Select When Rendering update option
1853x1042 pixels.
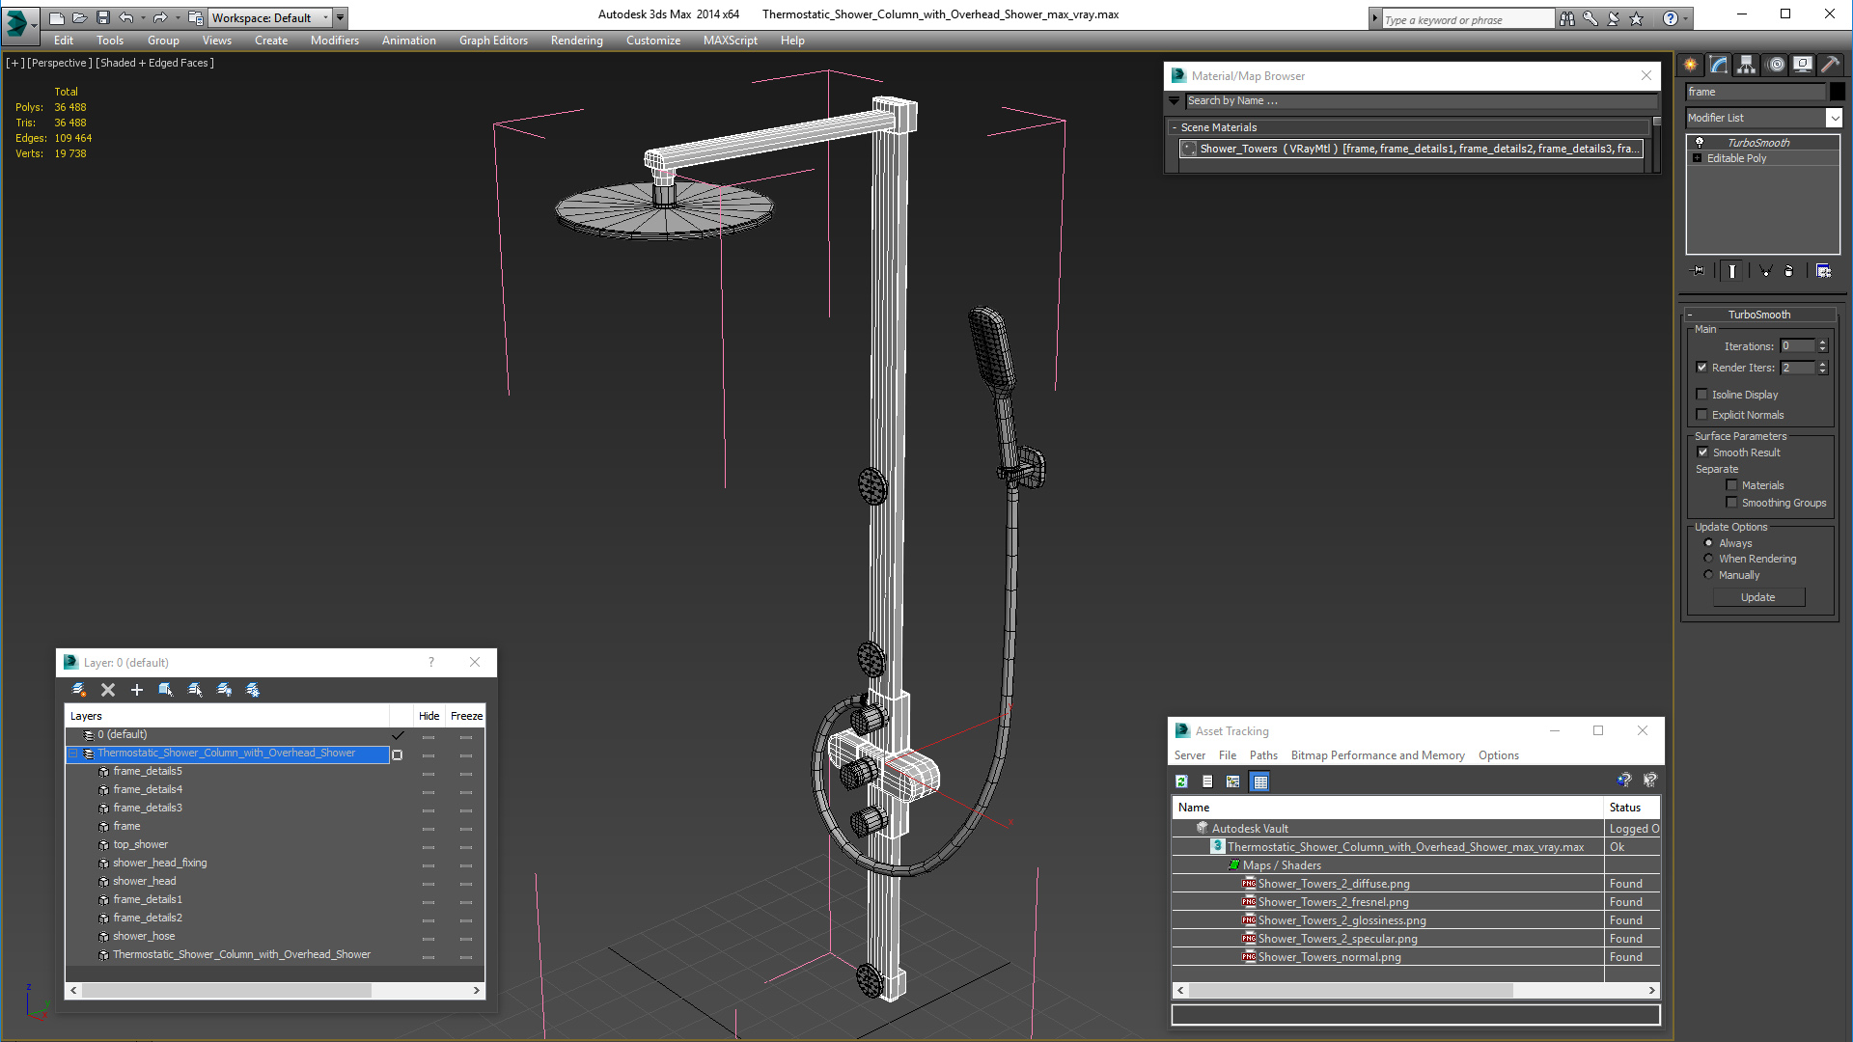tap(1708, 559)
